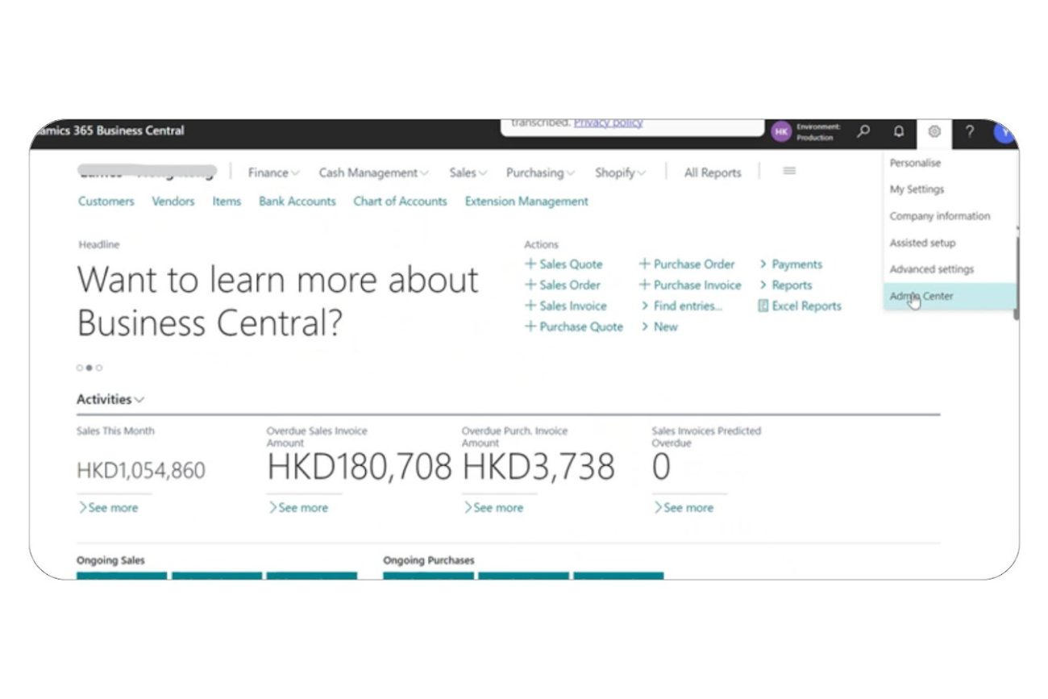
Task: Open the Cash Management dropdown menu
Action: click(374, 173)
